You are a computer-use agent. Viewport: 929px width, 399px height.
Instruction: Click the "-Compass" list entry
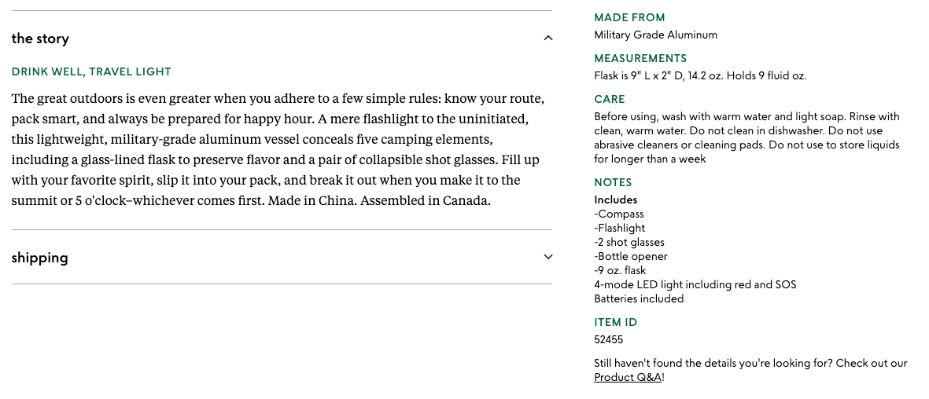619,214
